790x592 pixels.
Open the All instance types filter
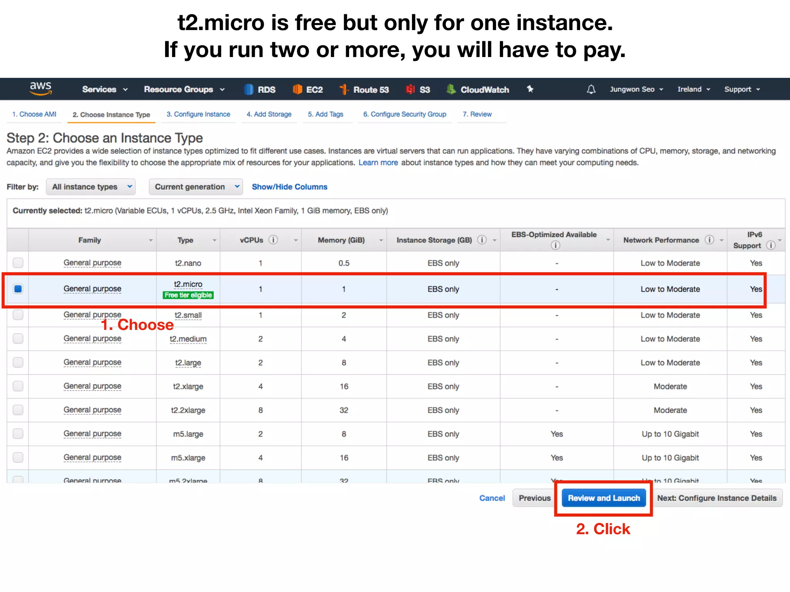pyautogui.click(x=91, y=187)
